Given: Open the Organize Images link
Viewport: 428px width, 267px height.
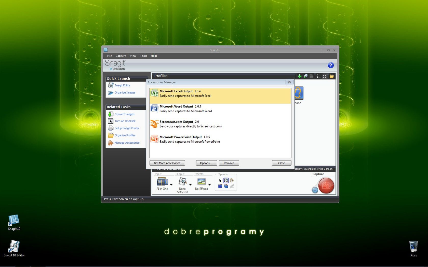Looking at the screenshot, I should 125,92.
